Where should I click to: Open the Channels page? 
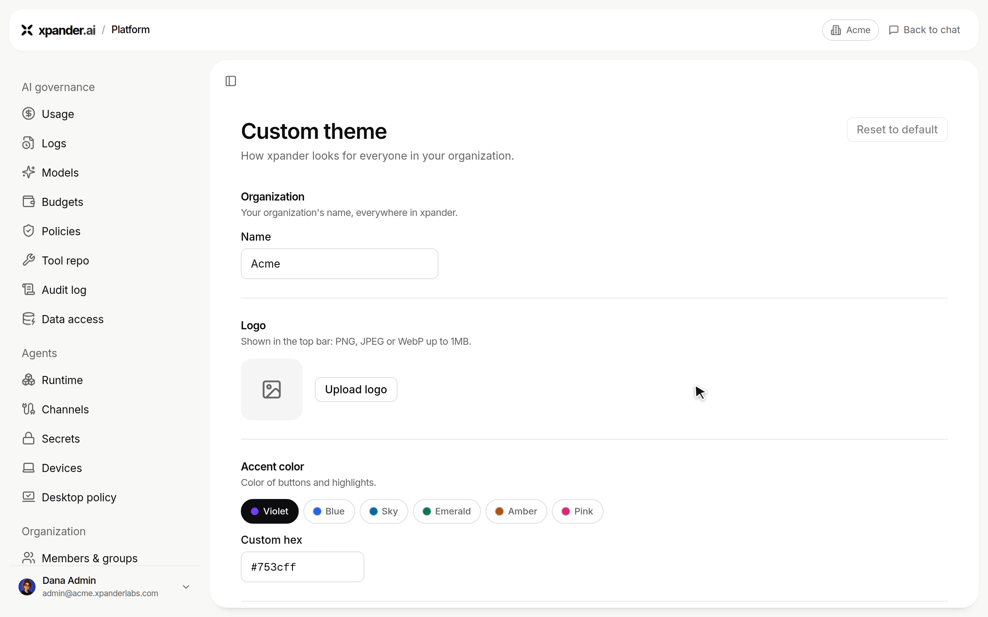point(65,409)
